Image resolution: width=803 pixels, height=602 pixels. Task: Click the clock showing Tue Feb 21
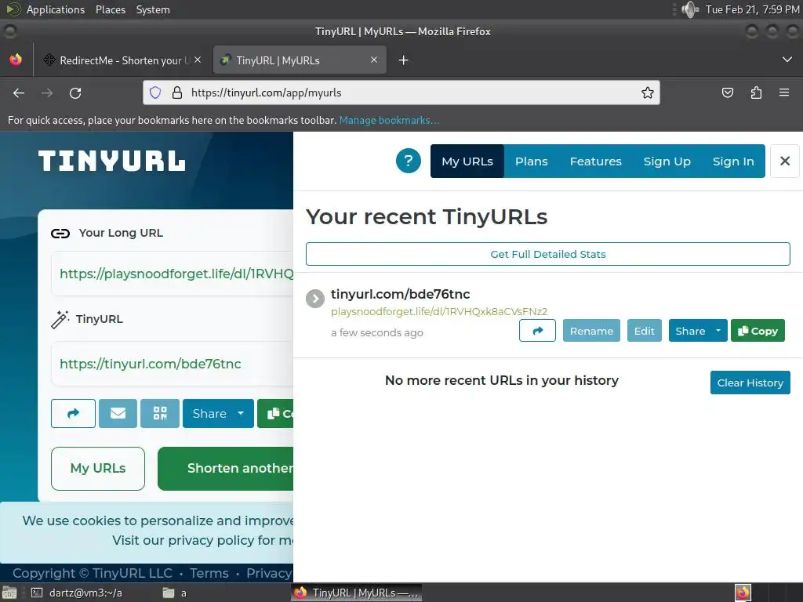pyautogui.click(x=752, y=9)
